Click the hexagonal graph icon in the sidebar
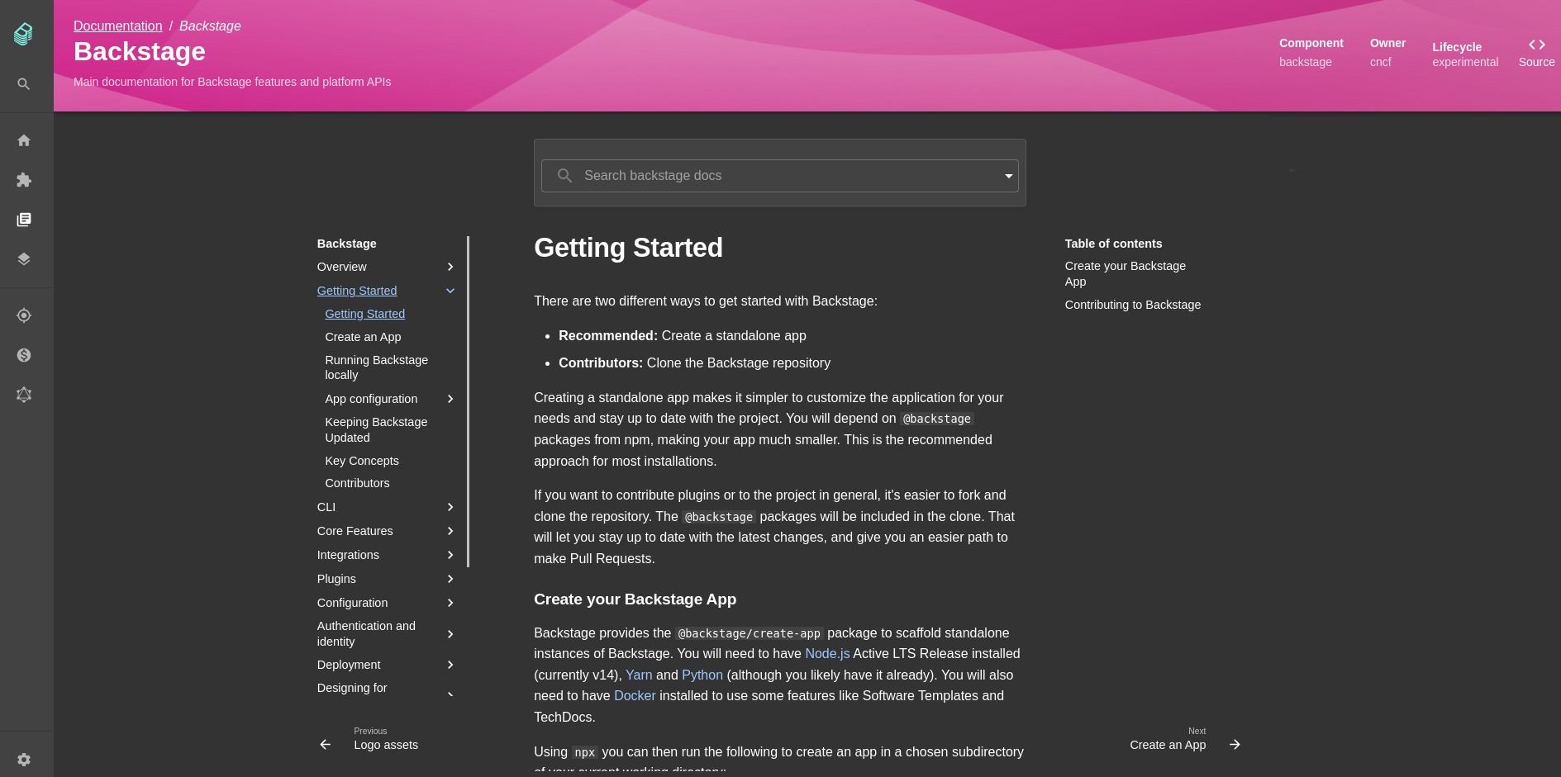The height and width of the screenshot is (777, 1561). 23,395
